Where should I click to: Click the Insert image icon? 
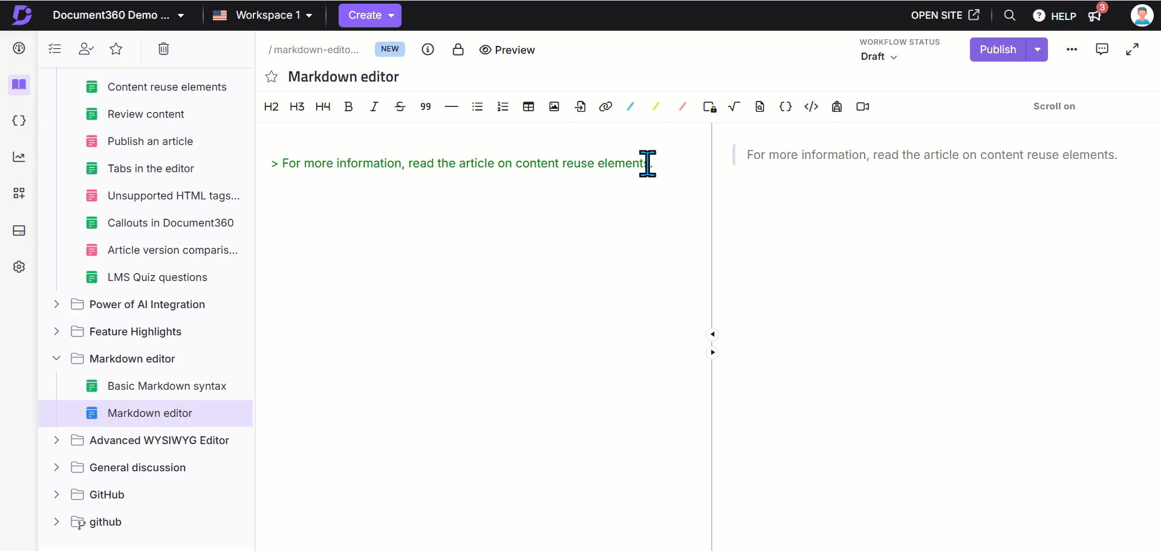[554, 107]
